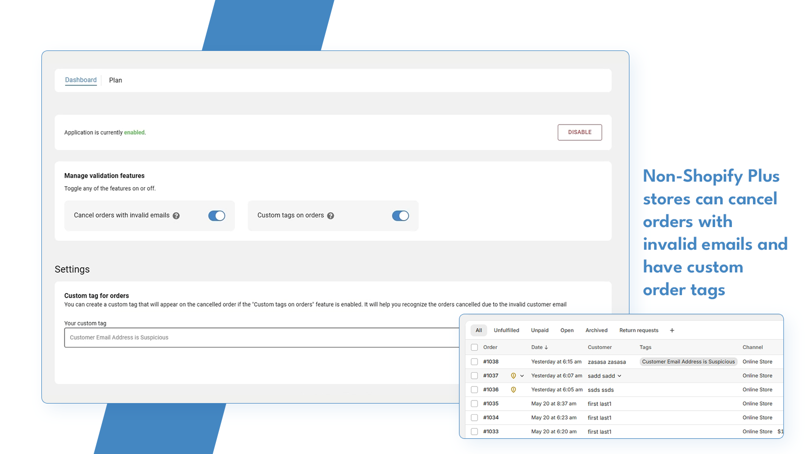Click Online Store channel for order #1038
Viewport: 807px width, 454px height.
[x=758, y=362]
